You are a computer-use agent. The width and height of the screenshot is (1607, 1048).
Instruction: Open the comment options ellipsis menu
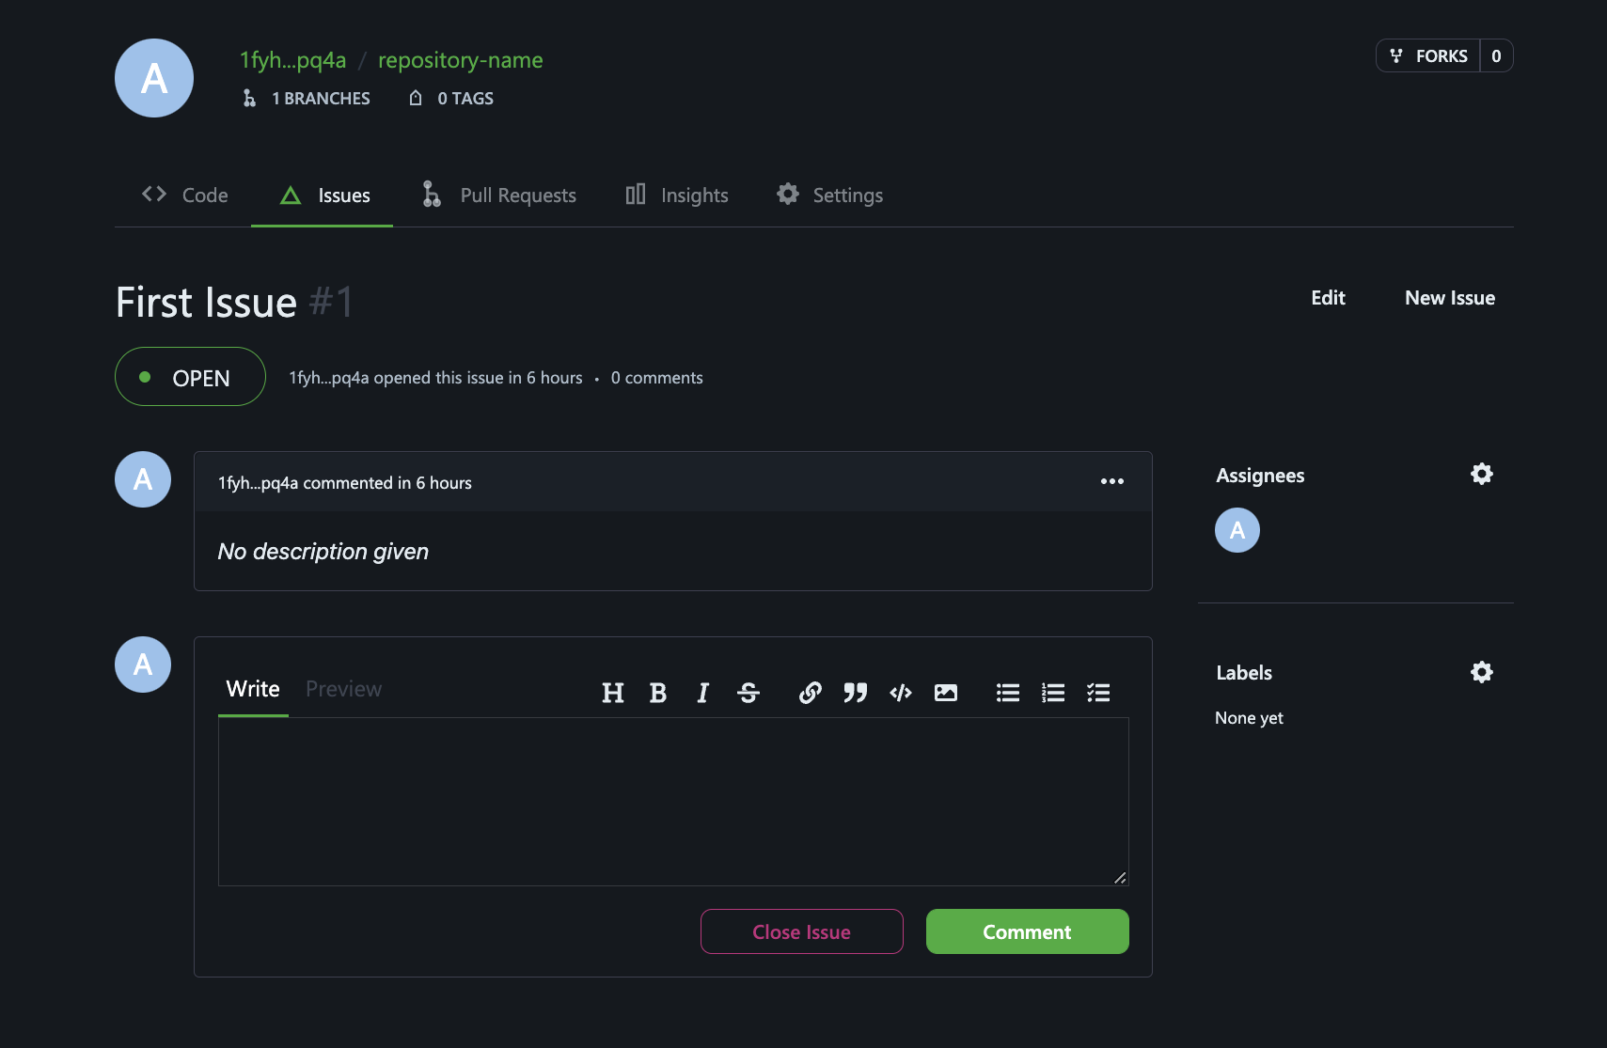pyautogui.click(x=1111, y=481)
